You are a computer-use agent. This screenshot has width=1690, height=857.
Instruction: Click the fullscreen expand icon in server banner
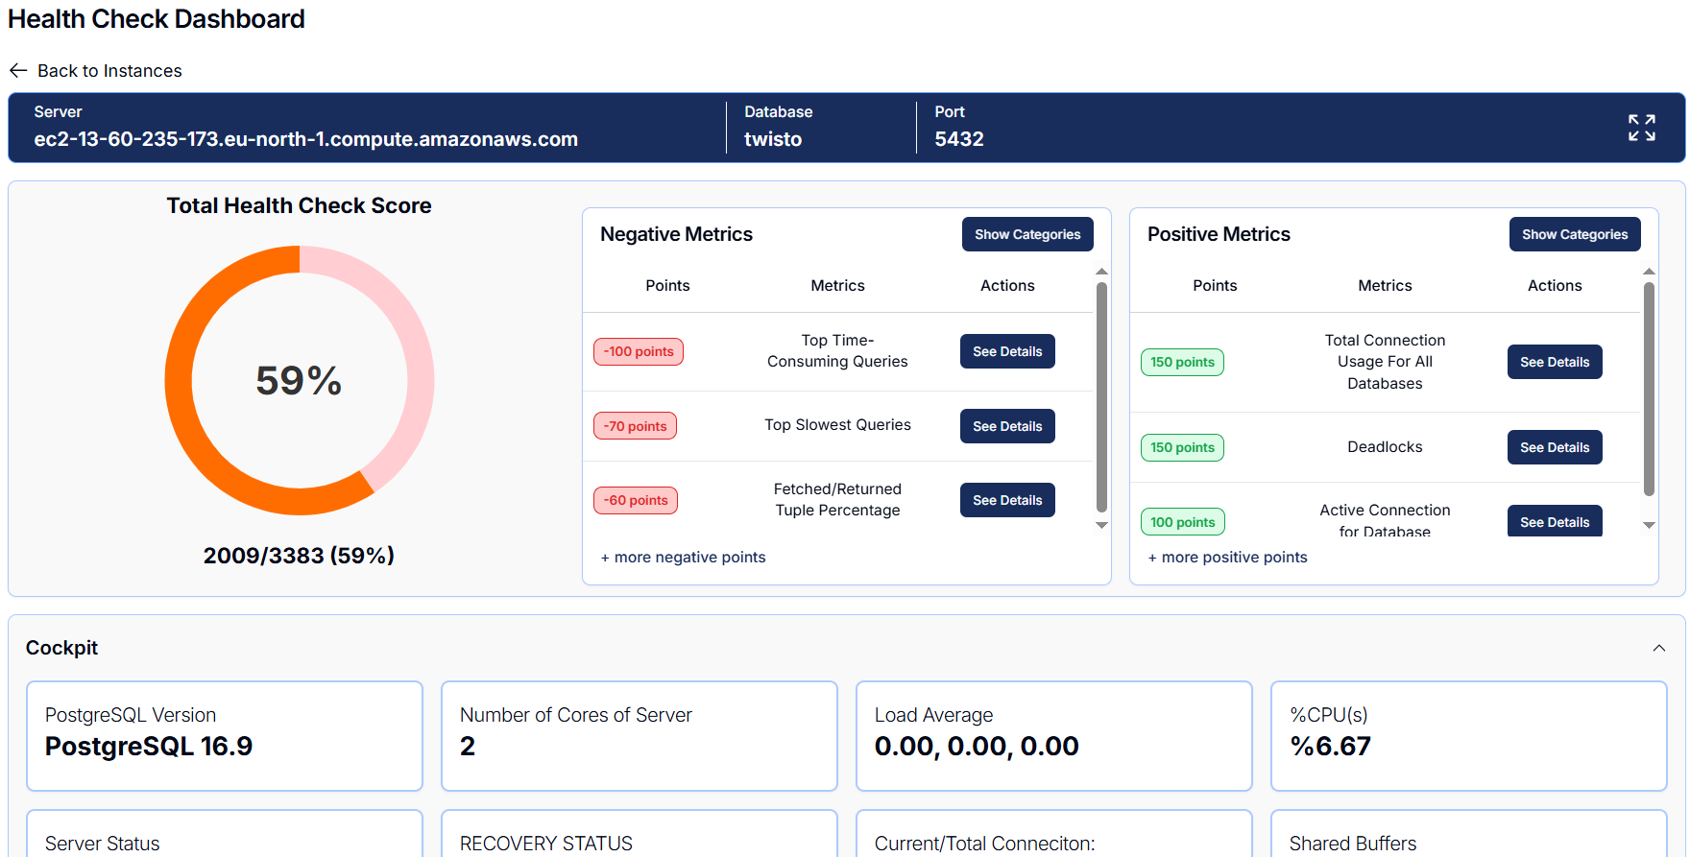point(1641,128)
